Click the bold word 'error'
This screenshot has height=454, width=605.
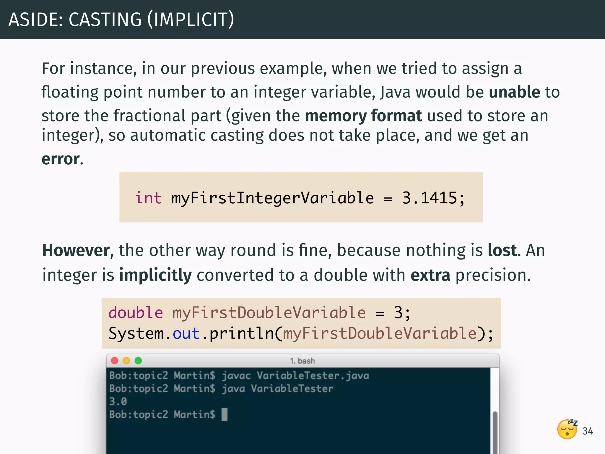(61, 159)
